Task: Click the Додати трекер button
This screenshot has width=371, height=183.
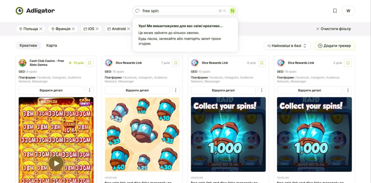Action: tap(335, 46)
